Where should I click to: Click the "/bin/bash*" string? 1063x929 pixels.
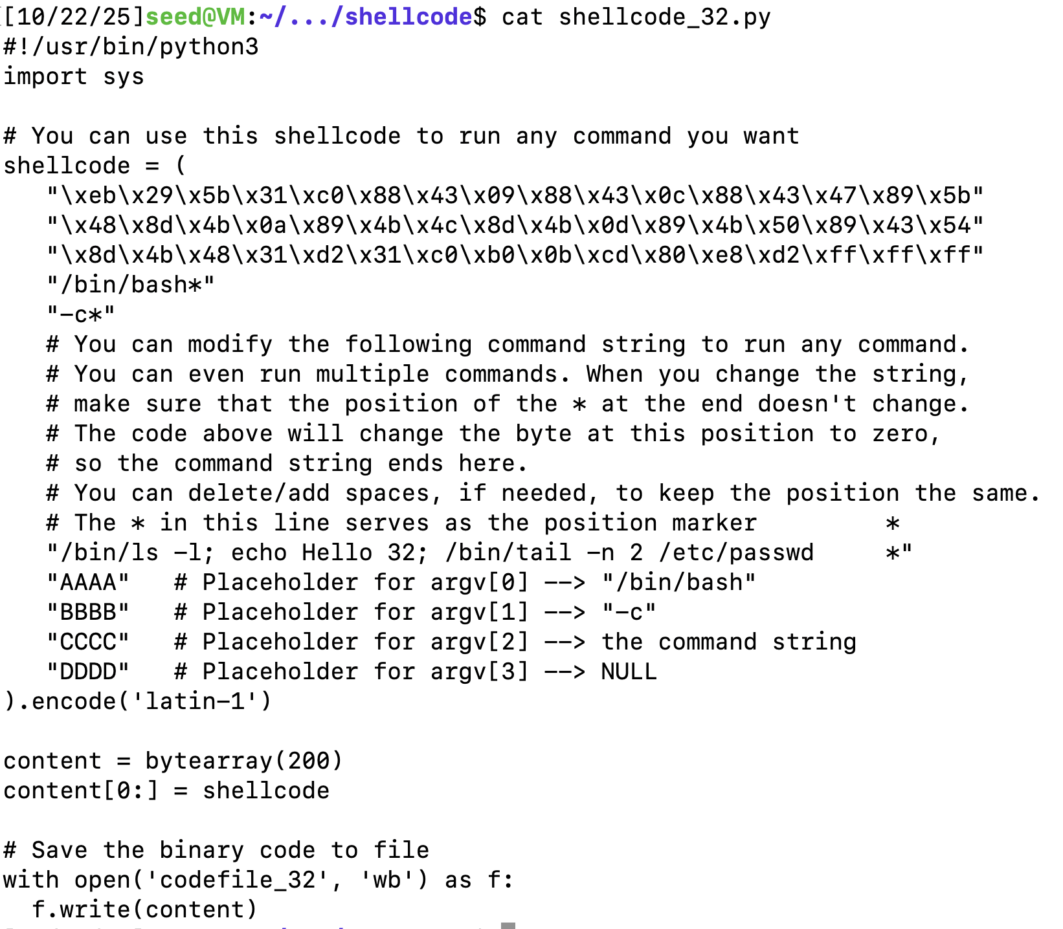(131, 285)
